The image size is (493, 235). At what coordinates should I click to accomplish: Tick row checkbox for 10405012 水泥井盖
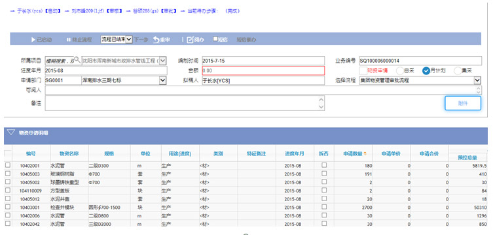click(8, 198)
